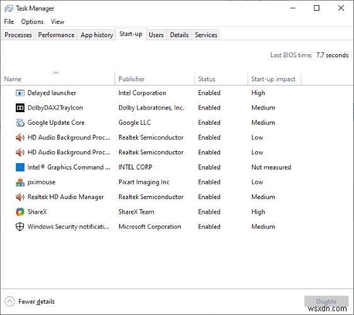
Task: Click the pximouse app icon
Action: coord(20,182)
